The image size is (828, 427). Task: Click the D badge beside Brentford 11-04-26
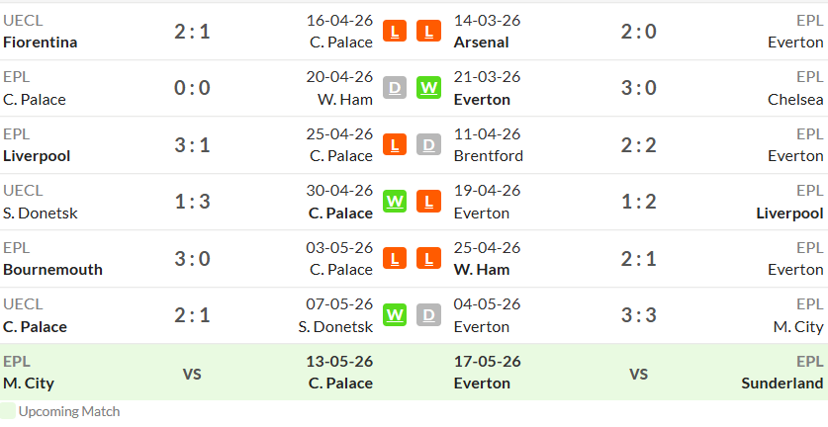(x=428, y=144)
